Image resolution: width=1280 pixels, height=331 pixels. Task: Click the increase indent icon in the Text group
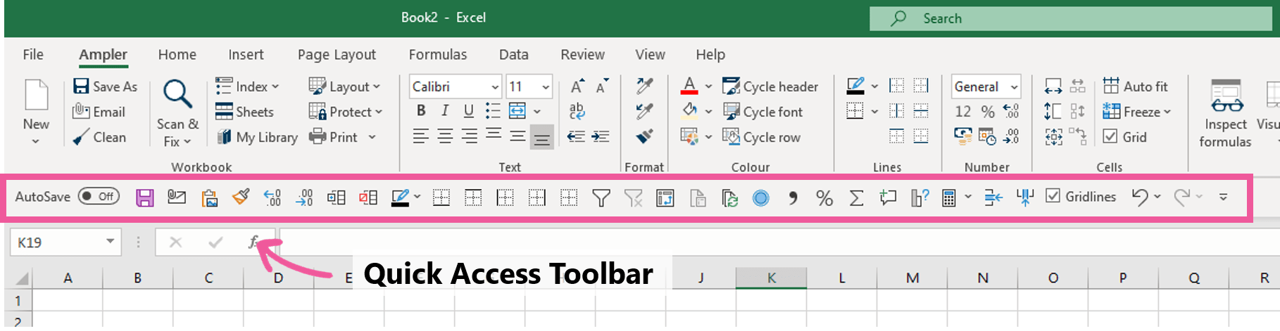click(601, 136)
